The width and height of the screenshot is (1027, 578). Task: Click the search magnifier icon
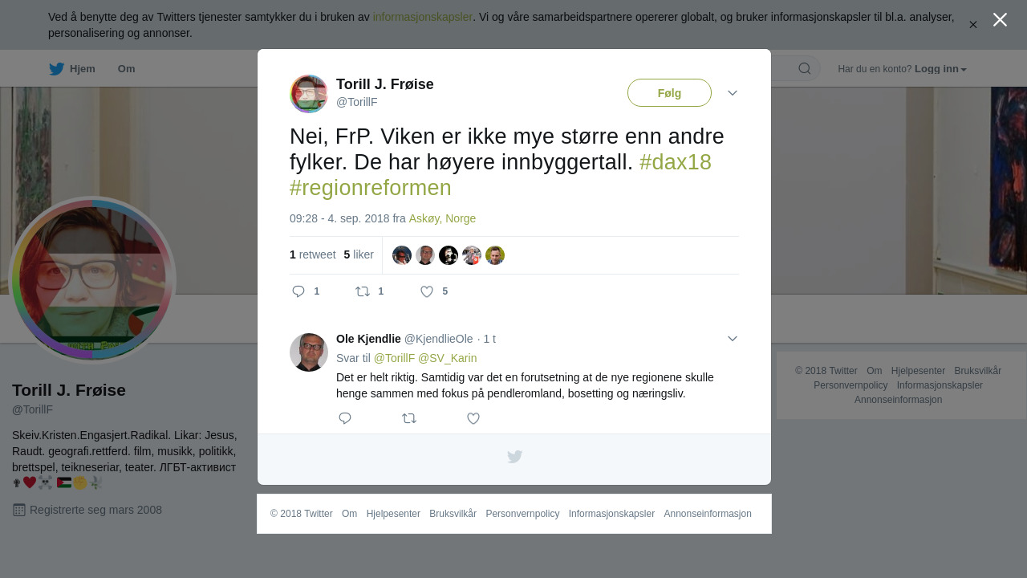click(805, 68)
